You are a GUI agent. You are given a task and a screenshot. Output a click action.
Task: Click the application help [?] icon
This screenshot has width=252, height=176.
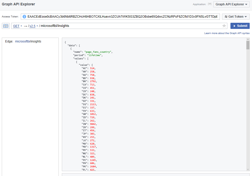(210, 4)
